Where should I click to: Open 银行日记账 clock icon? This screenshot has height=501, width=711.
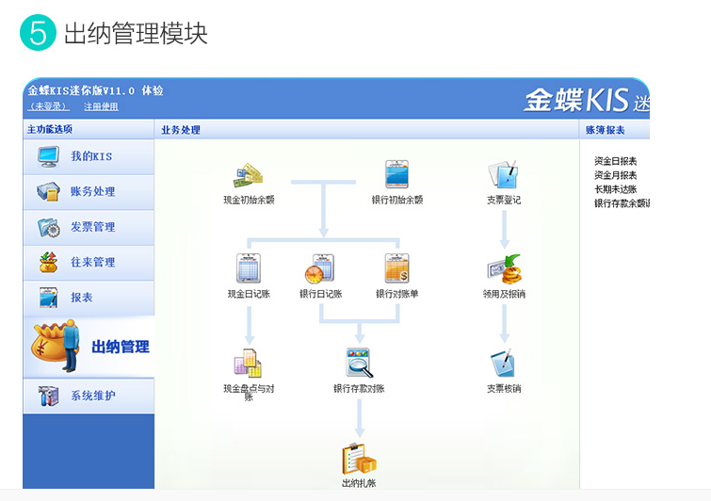coord(320,269)
